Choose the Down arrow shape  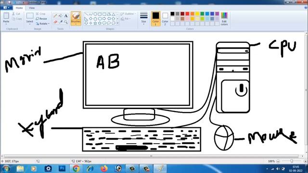point(86,23)
